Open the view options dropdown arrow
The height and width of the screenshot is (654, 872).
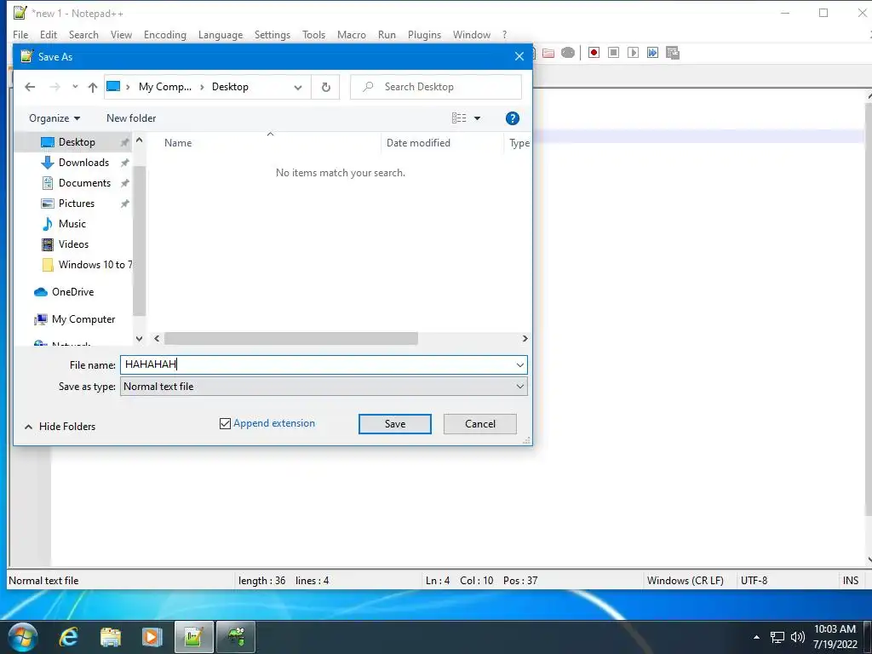point(477,118)
